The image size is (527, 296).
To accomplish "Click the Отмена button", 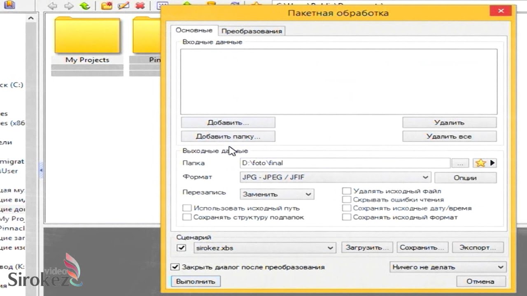I will (x=480, y=282).
